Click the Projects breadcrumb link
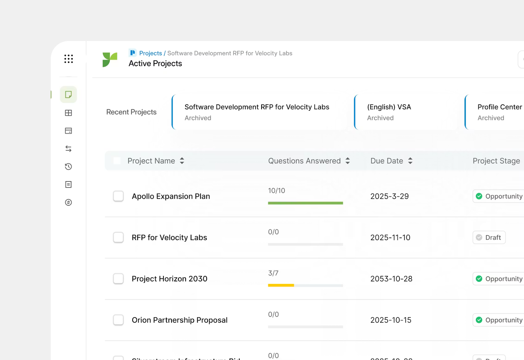Screen dimensions: 524x360 click(x=150, y=53)
